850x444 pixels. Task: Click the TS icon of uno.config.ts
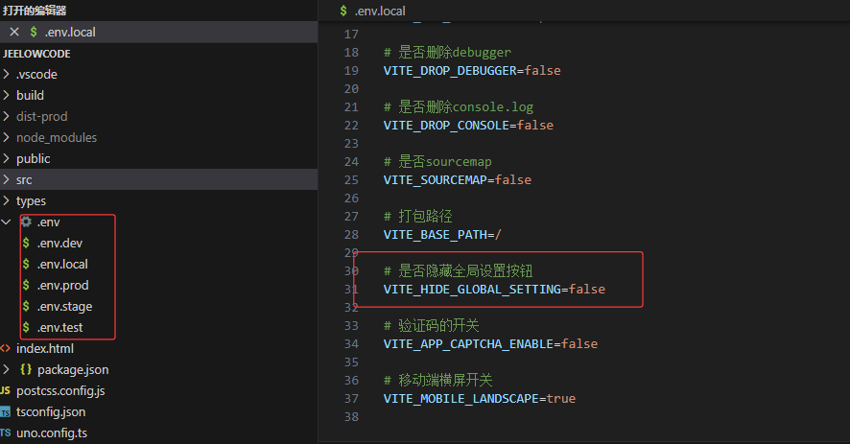6,432
